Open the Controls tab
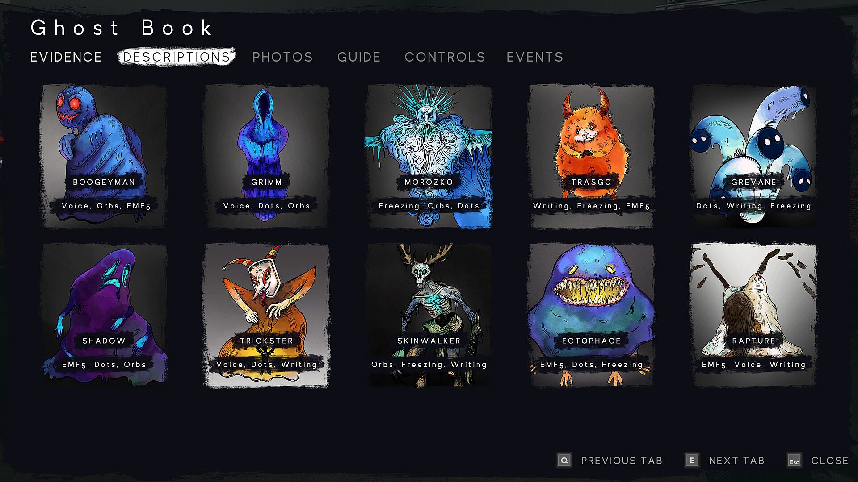858x482 pixels. point(445,57)
